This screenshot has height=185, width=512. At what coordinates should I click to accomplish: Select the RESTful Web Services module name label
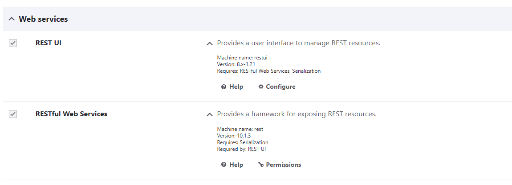point(71,114)
